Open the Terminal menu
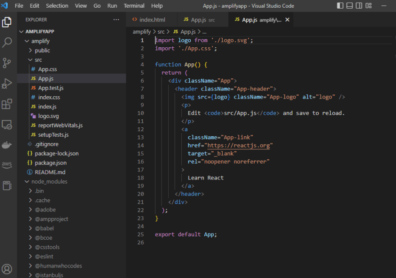 point(134,5)
